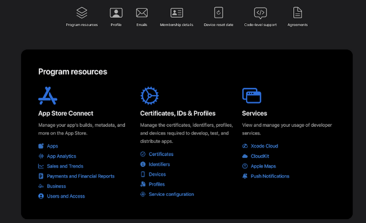Open the Code-level support icon
The image size is (366, 223).
pyautogui.click(x=260, y=13)
